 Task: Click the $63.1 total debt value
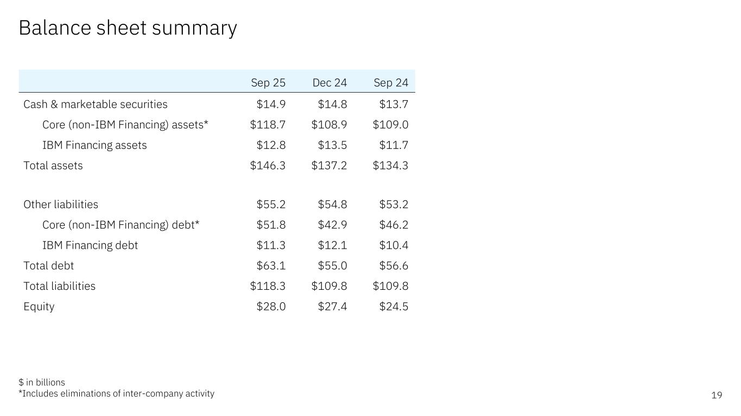tap(271, 265)
